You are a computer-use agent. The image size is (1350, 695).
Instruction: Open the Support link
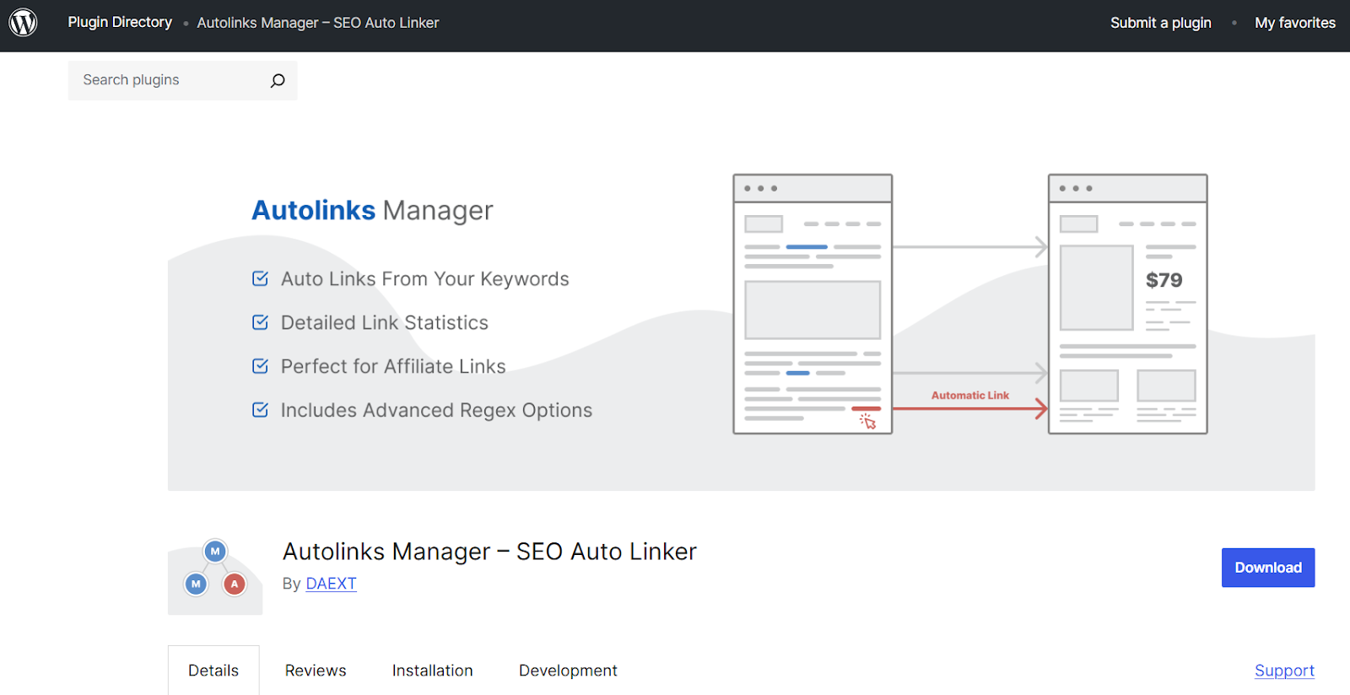click(x=1284, y=671)
